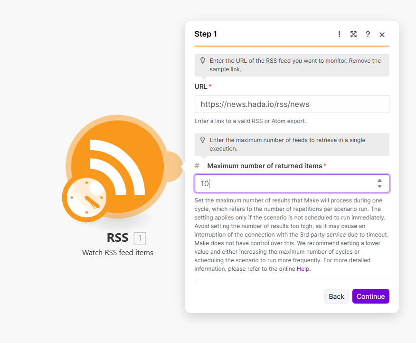Click 'Maximum number of returned items' label

click(x=265, y=166)
